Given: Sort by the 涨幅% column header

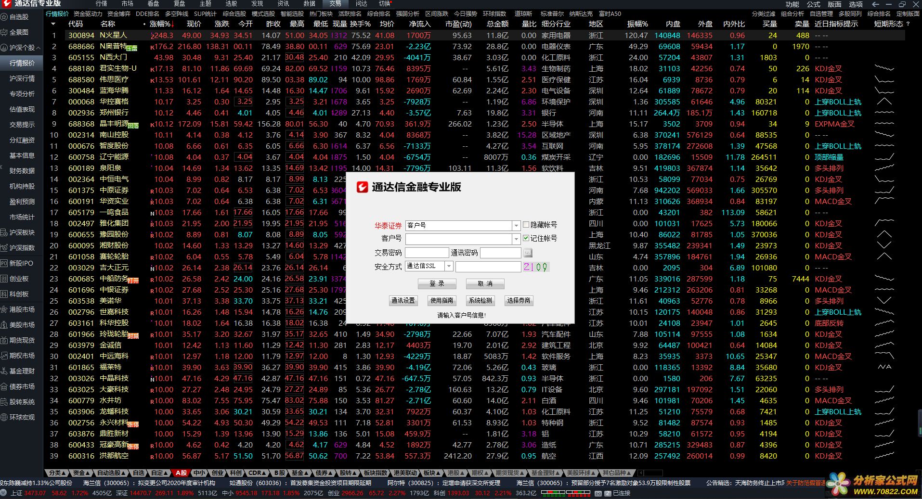Looking at the screenshot, I should [x=160, y=24].
